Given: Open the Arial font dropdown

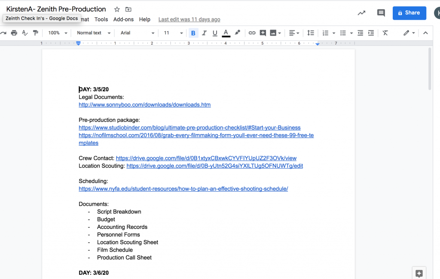Looking at the screenshot, I should pos(137,33).
